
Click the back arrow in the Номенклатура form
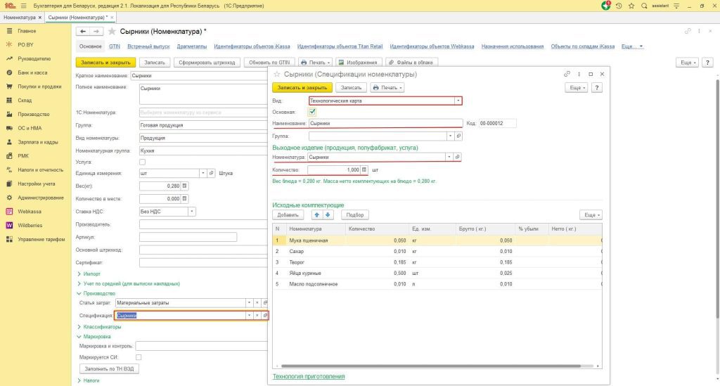click(x=82, y=32)
